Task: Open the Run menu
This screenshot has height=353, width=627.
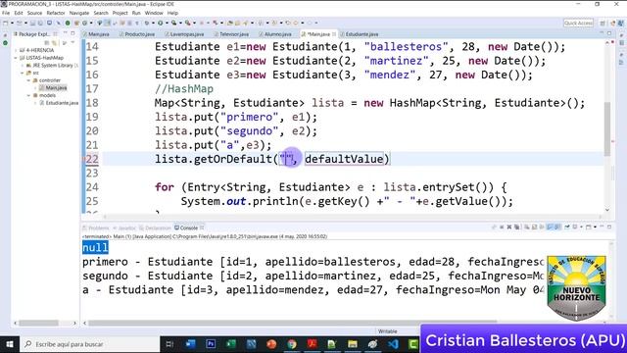Action: click(136, 13)
